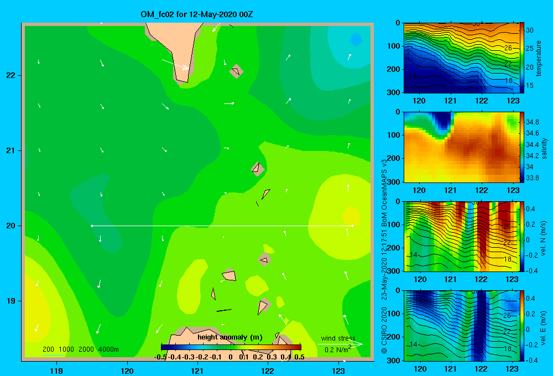
Task: Click the "120" longitude label under the salinity panel
Action: point(419,190)
